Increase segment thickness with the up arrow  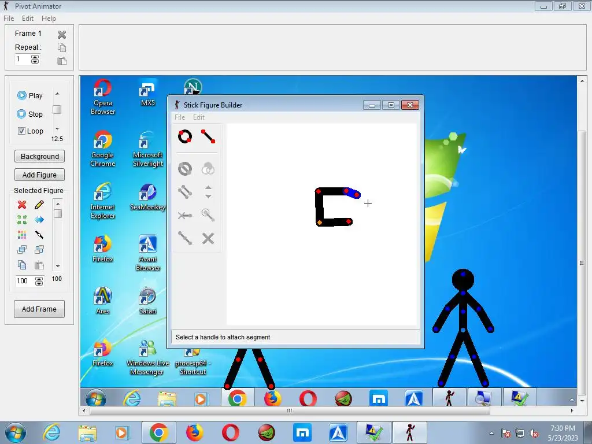(208, 187)
